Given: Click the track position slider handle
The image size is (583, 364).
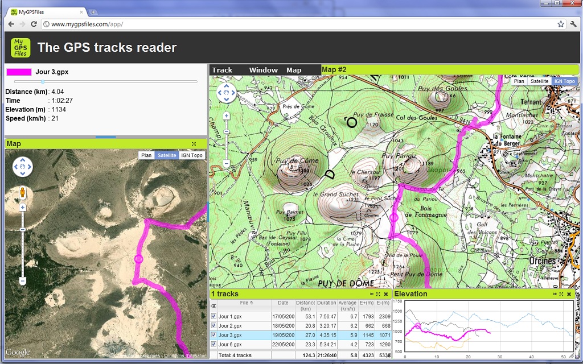Looking at the screenshot, I should (43, 81).
